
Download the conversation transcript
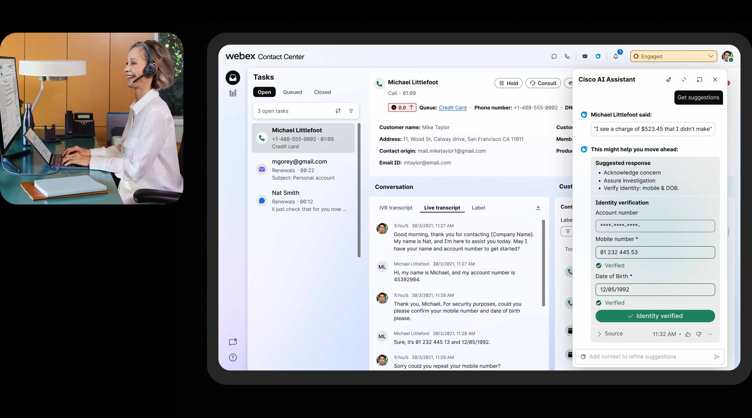coord(538,207)
